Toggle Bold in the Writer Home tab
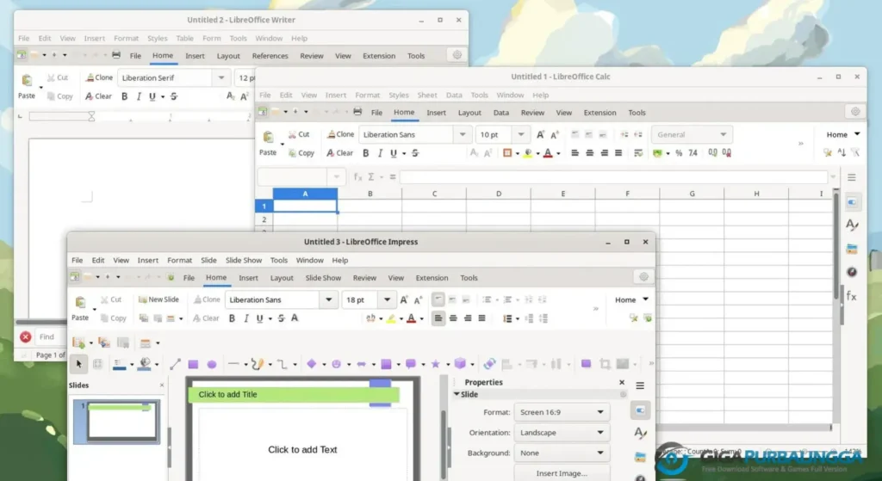The height and width of the screenshot is (481, 882). pos(124,96)
